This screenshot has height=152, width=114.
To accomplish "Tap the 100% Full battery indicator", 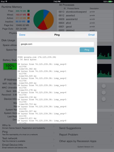I will pyautogui.click(x=10, y=66).
